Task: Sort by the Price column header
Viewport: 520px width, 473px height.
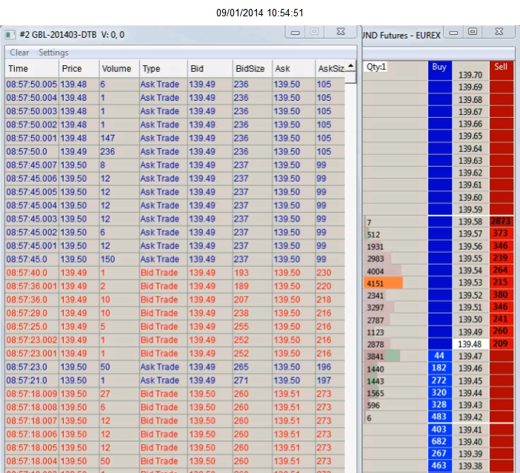Action: (x=79, y=69)
